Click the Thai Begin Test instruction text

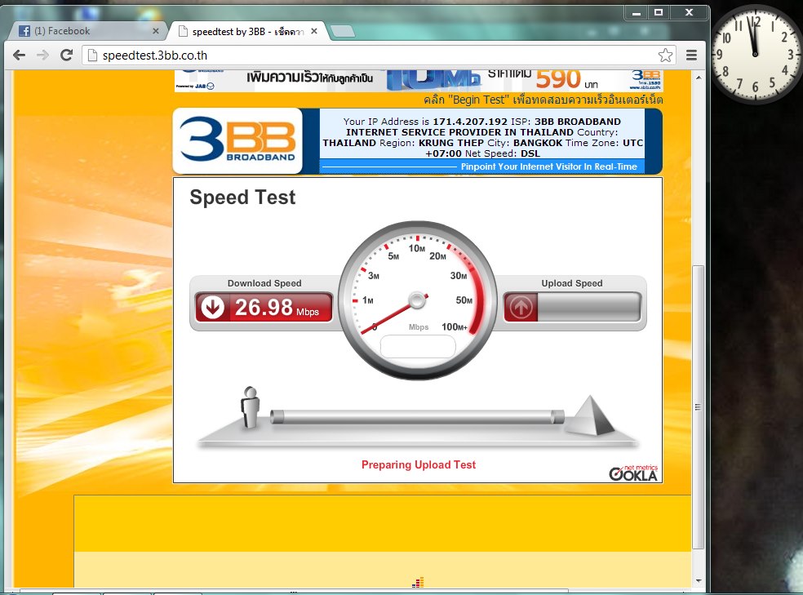click(543, 100)
